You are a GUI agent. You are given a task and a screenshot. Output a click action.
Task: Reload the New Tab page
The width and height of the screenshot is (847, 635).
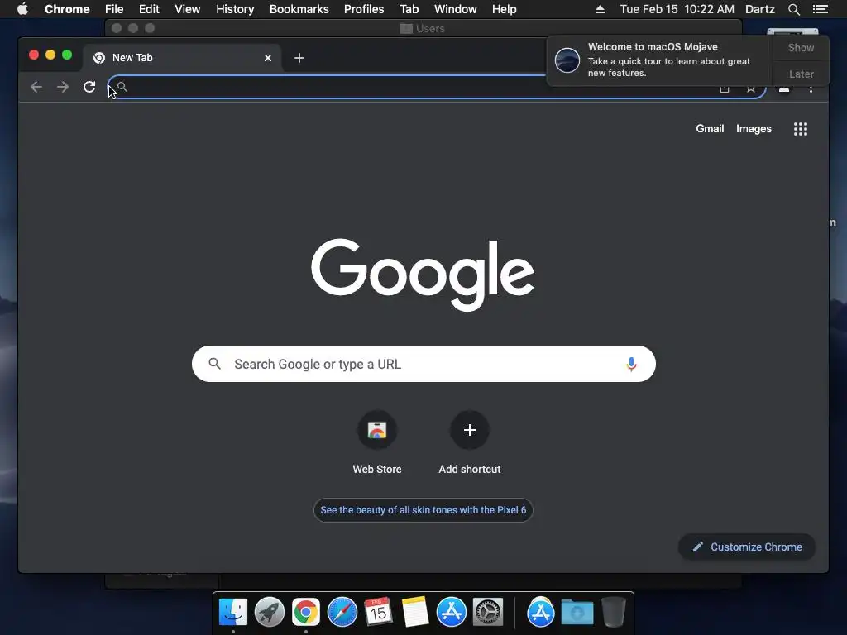[89, 87]
